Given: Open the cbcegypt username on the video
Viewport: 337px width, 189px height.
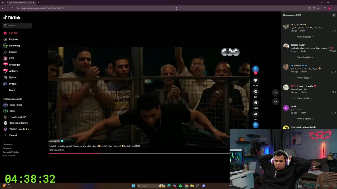Looking at the screenshot, I should 55,141.
